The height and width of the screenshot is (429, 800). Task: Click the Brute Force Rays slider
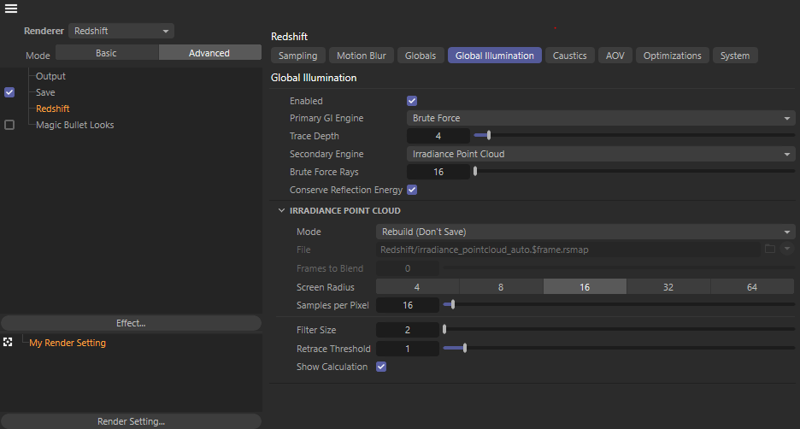click(634, 172)
